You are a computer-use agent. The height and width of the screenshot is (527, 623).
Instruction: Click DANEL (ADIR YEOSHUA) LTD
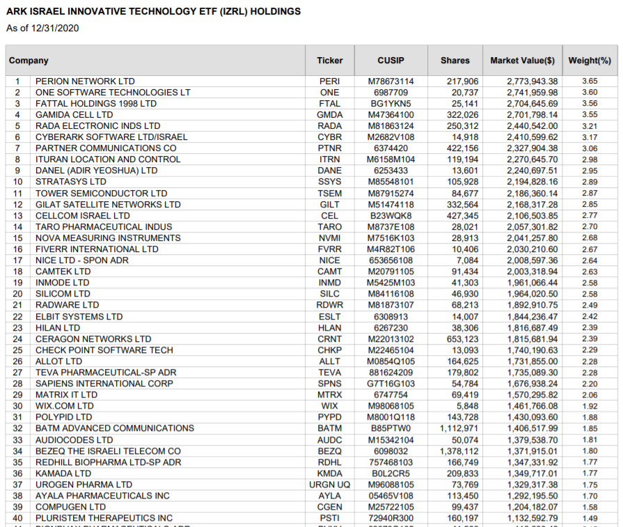97,170
